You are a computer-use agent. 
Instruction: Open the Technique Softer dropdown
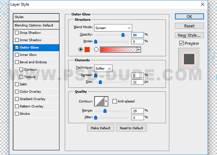pos(103,68)
